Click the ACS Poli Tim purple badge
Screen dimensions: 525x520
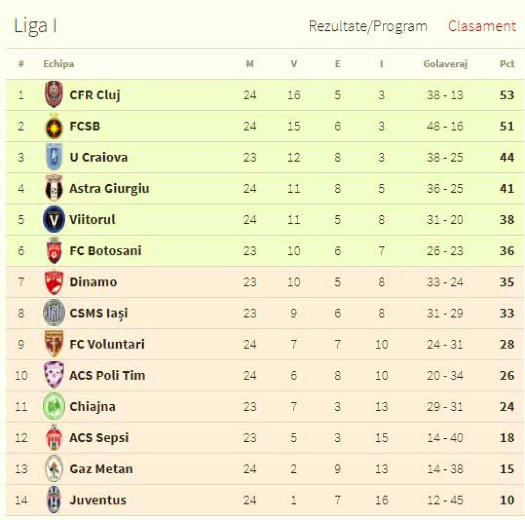54,375
